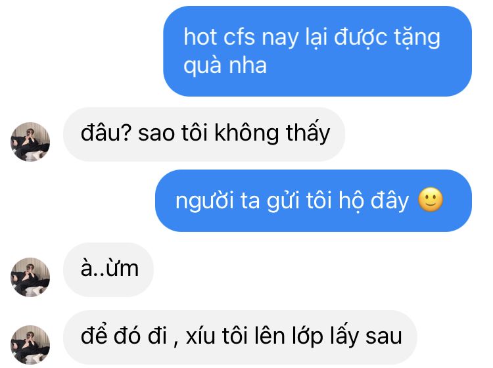This screenshot has width=493, height=368.
Task: Select the gray "đâu? sao tôi không thấy" bubble
Action: [x=204, y=134]
